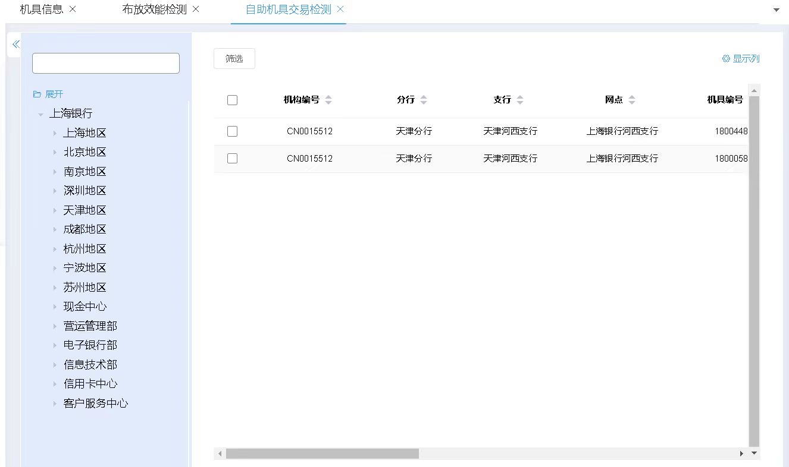This screenshot has width=789, height=467.
Task: Collapse the sidebar with double-chevron icon
Action: coord(16,44)
